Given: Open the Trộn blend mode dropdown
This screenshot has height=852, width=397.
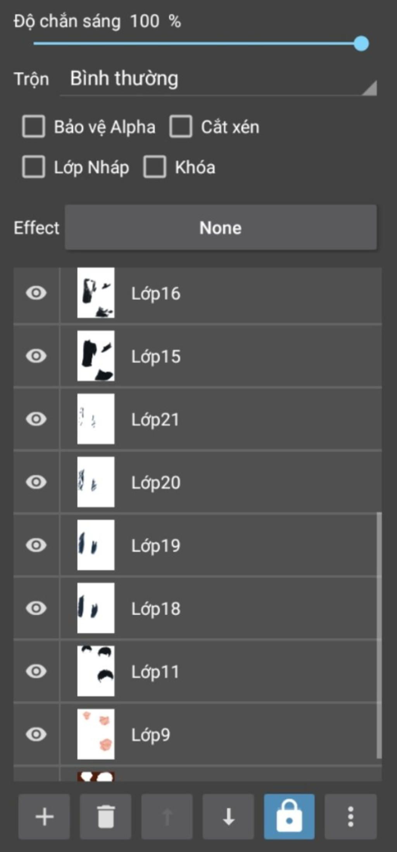Looking at the screenshot, I should point(218,80).
